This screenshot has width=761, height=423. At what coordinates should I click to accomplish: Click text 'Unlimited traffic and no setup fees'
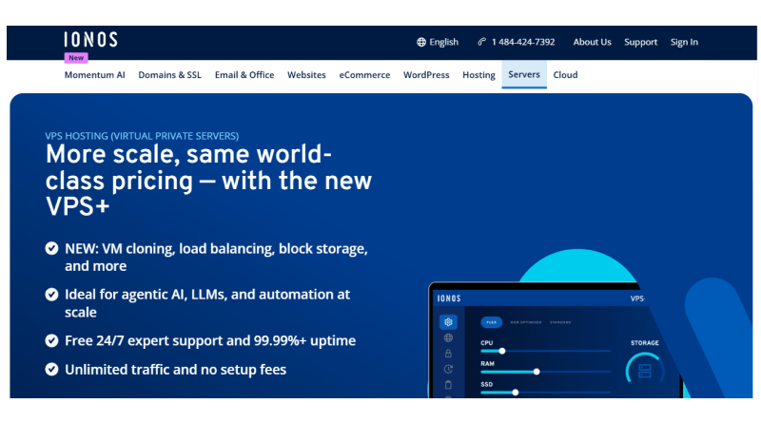click(176, 370)
